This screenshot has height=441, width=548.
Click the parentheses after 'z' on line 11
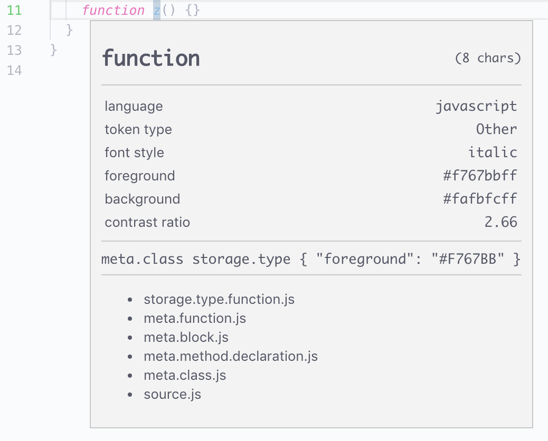tap(168, 11)
